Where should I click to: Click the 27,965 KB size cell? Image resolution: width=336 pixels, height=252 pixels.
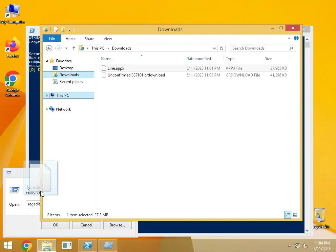278,68
